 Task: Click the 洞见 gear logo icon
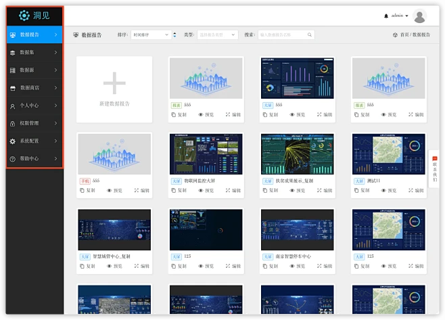[x=24, y=16]
